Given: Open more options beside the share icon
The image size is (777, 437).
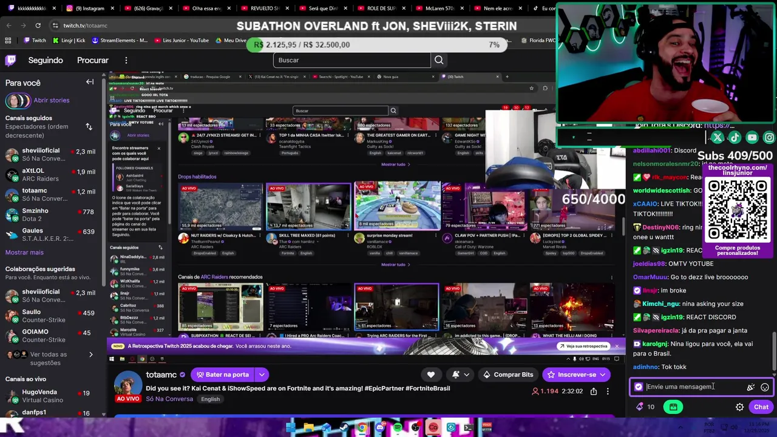Looking at the screenshot, I should click(x=608, y=391).
